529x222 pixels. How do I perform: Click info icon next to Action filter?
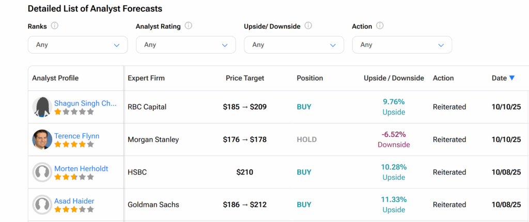tap(380, 26)
